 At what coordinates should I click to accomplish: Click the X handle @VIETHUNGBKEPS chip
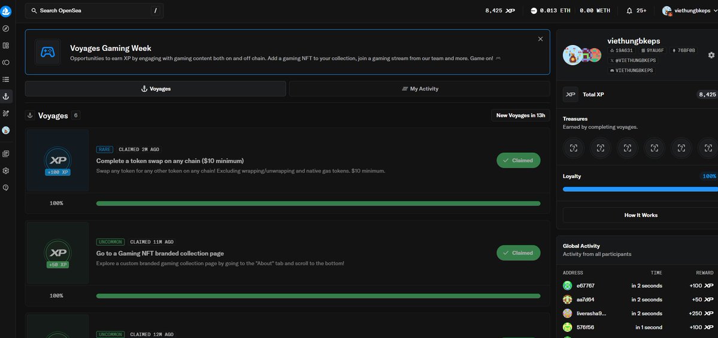tap(633, 61)
